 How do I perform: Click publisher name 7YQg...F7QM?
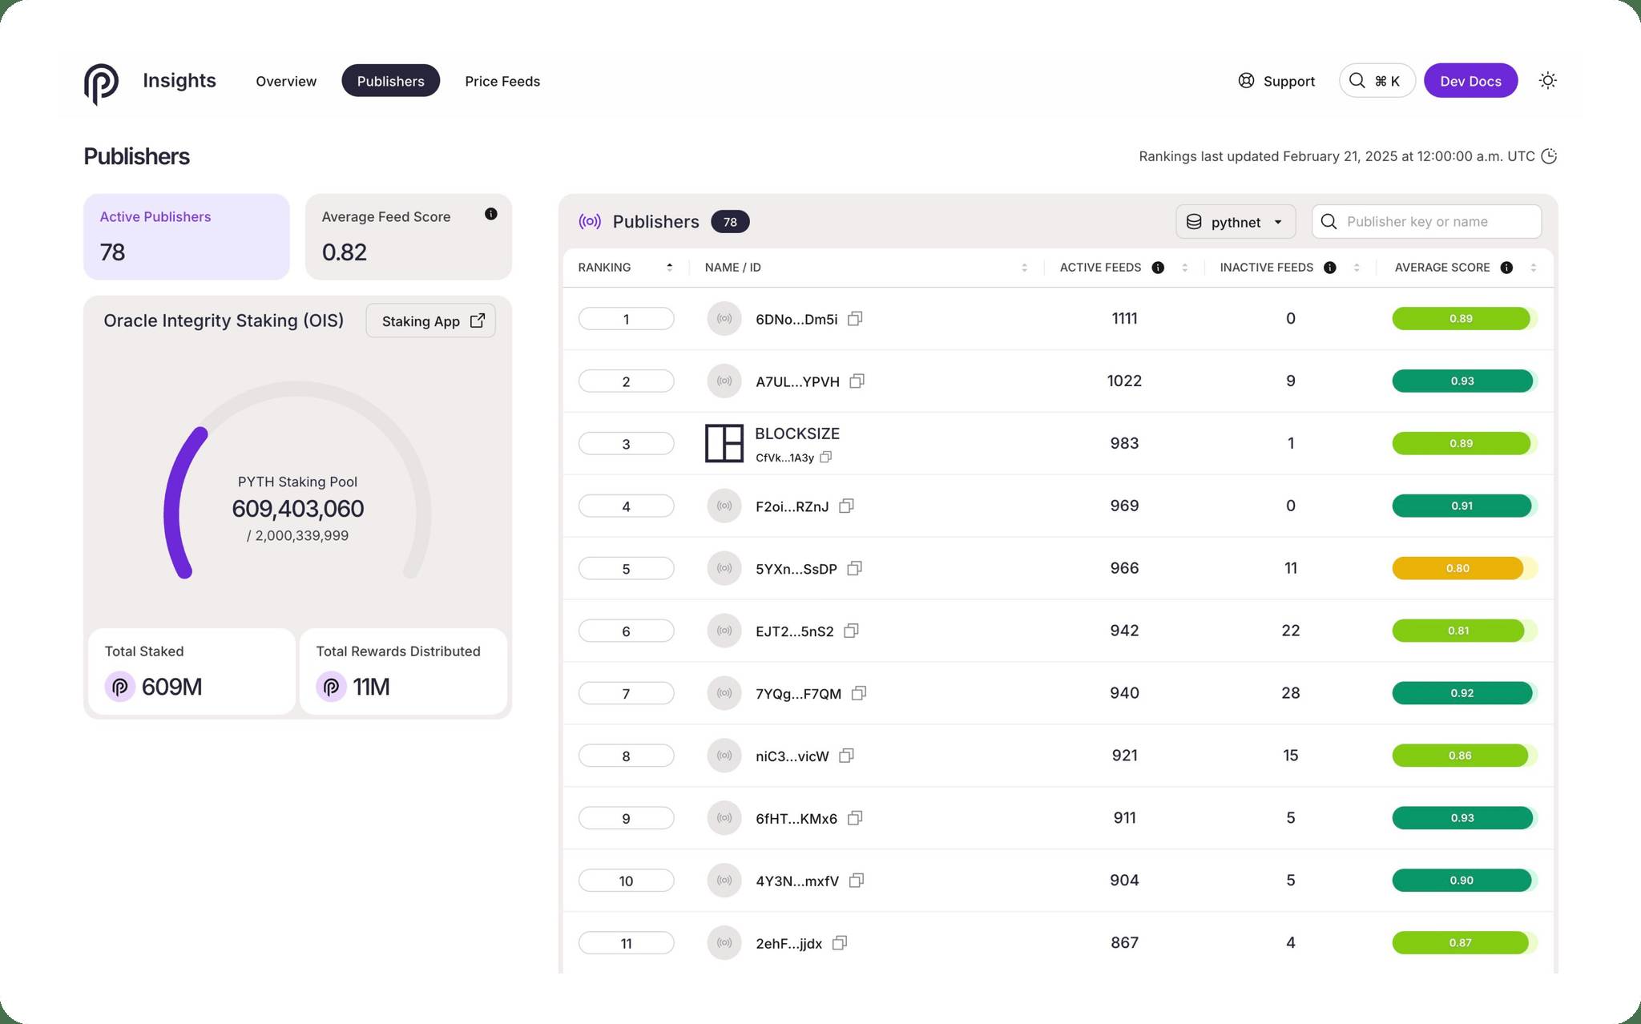pos(798,694)
